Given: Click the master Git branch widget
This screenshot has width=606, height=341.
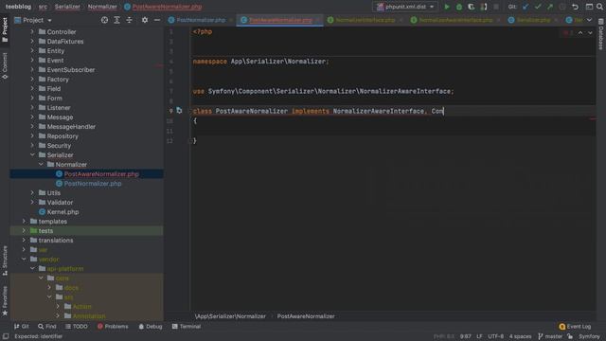Looking at the screenshot, I should tap(550, 336).
